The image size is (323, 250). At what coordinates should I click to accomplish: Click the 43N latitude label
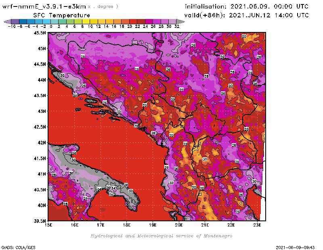click(42, 111)
